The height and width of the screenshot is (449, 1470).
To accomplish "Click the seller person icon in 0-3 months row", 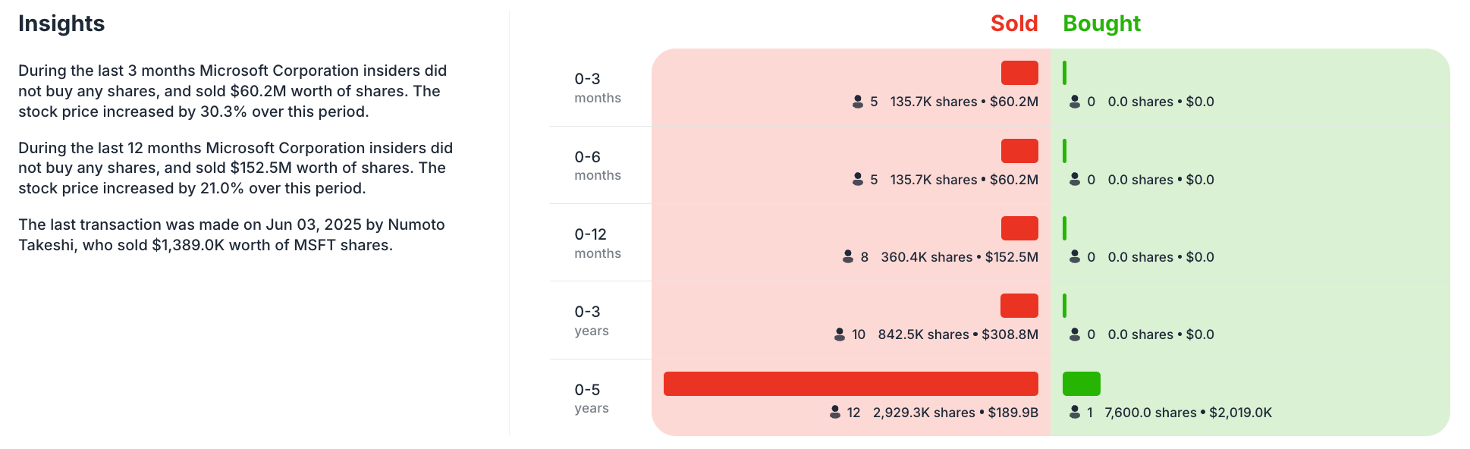I will (858, 101).
